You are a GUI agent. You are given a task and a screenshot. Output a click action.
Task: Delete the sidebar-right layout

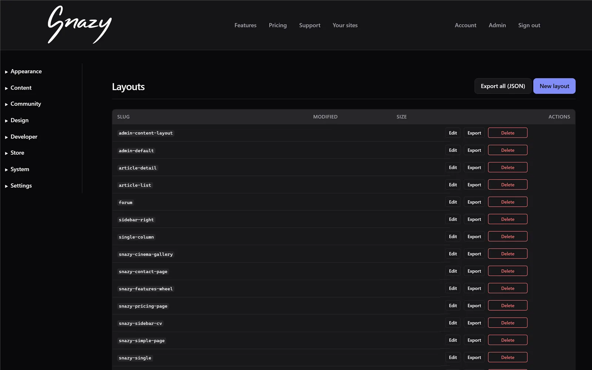pos(508,219)
